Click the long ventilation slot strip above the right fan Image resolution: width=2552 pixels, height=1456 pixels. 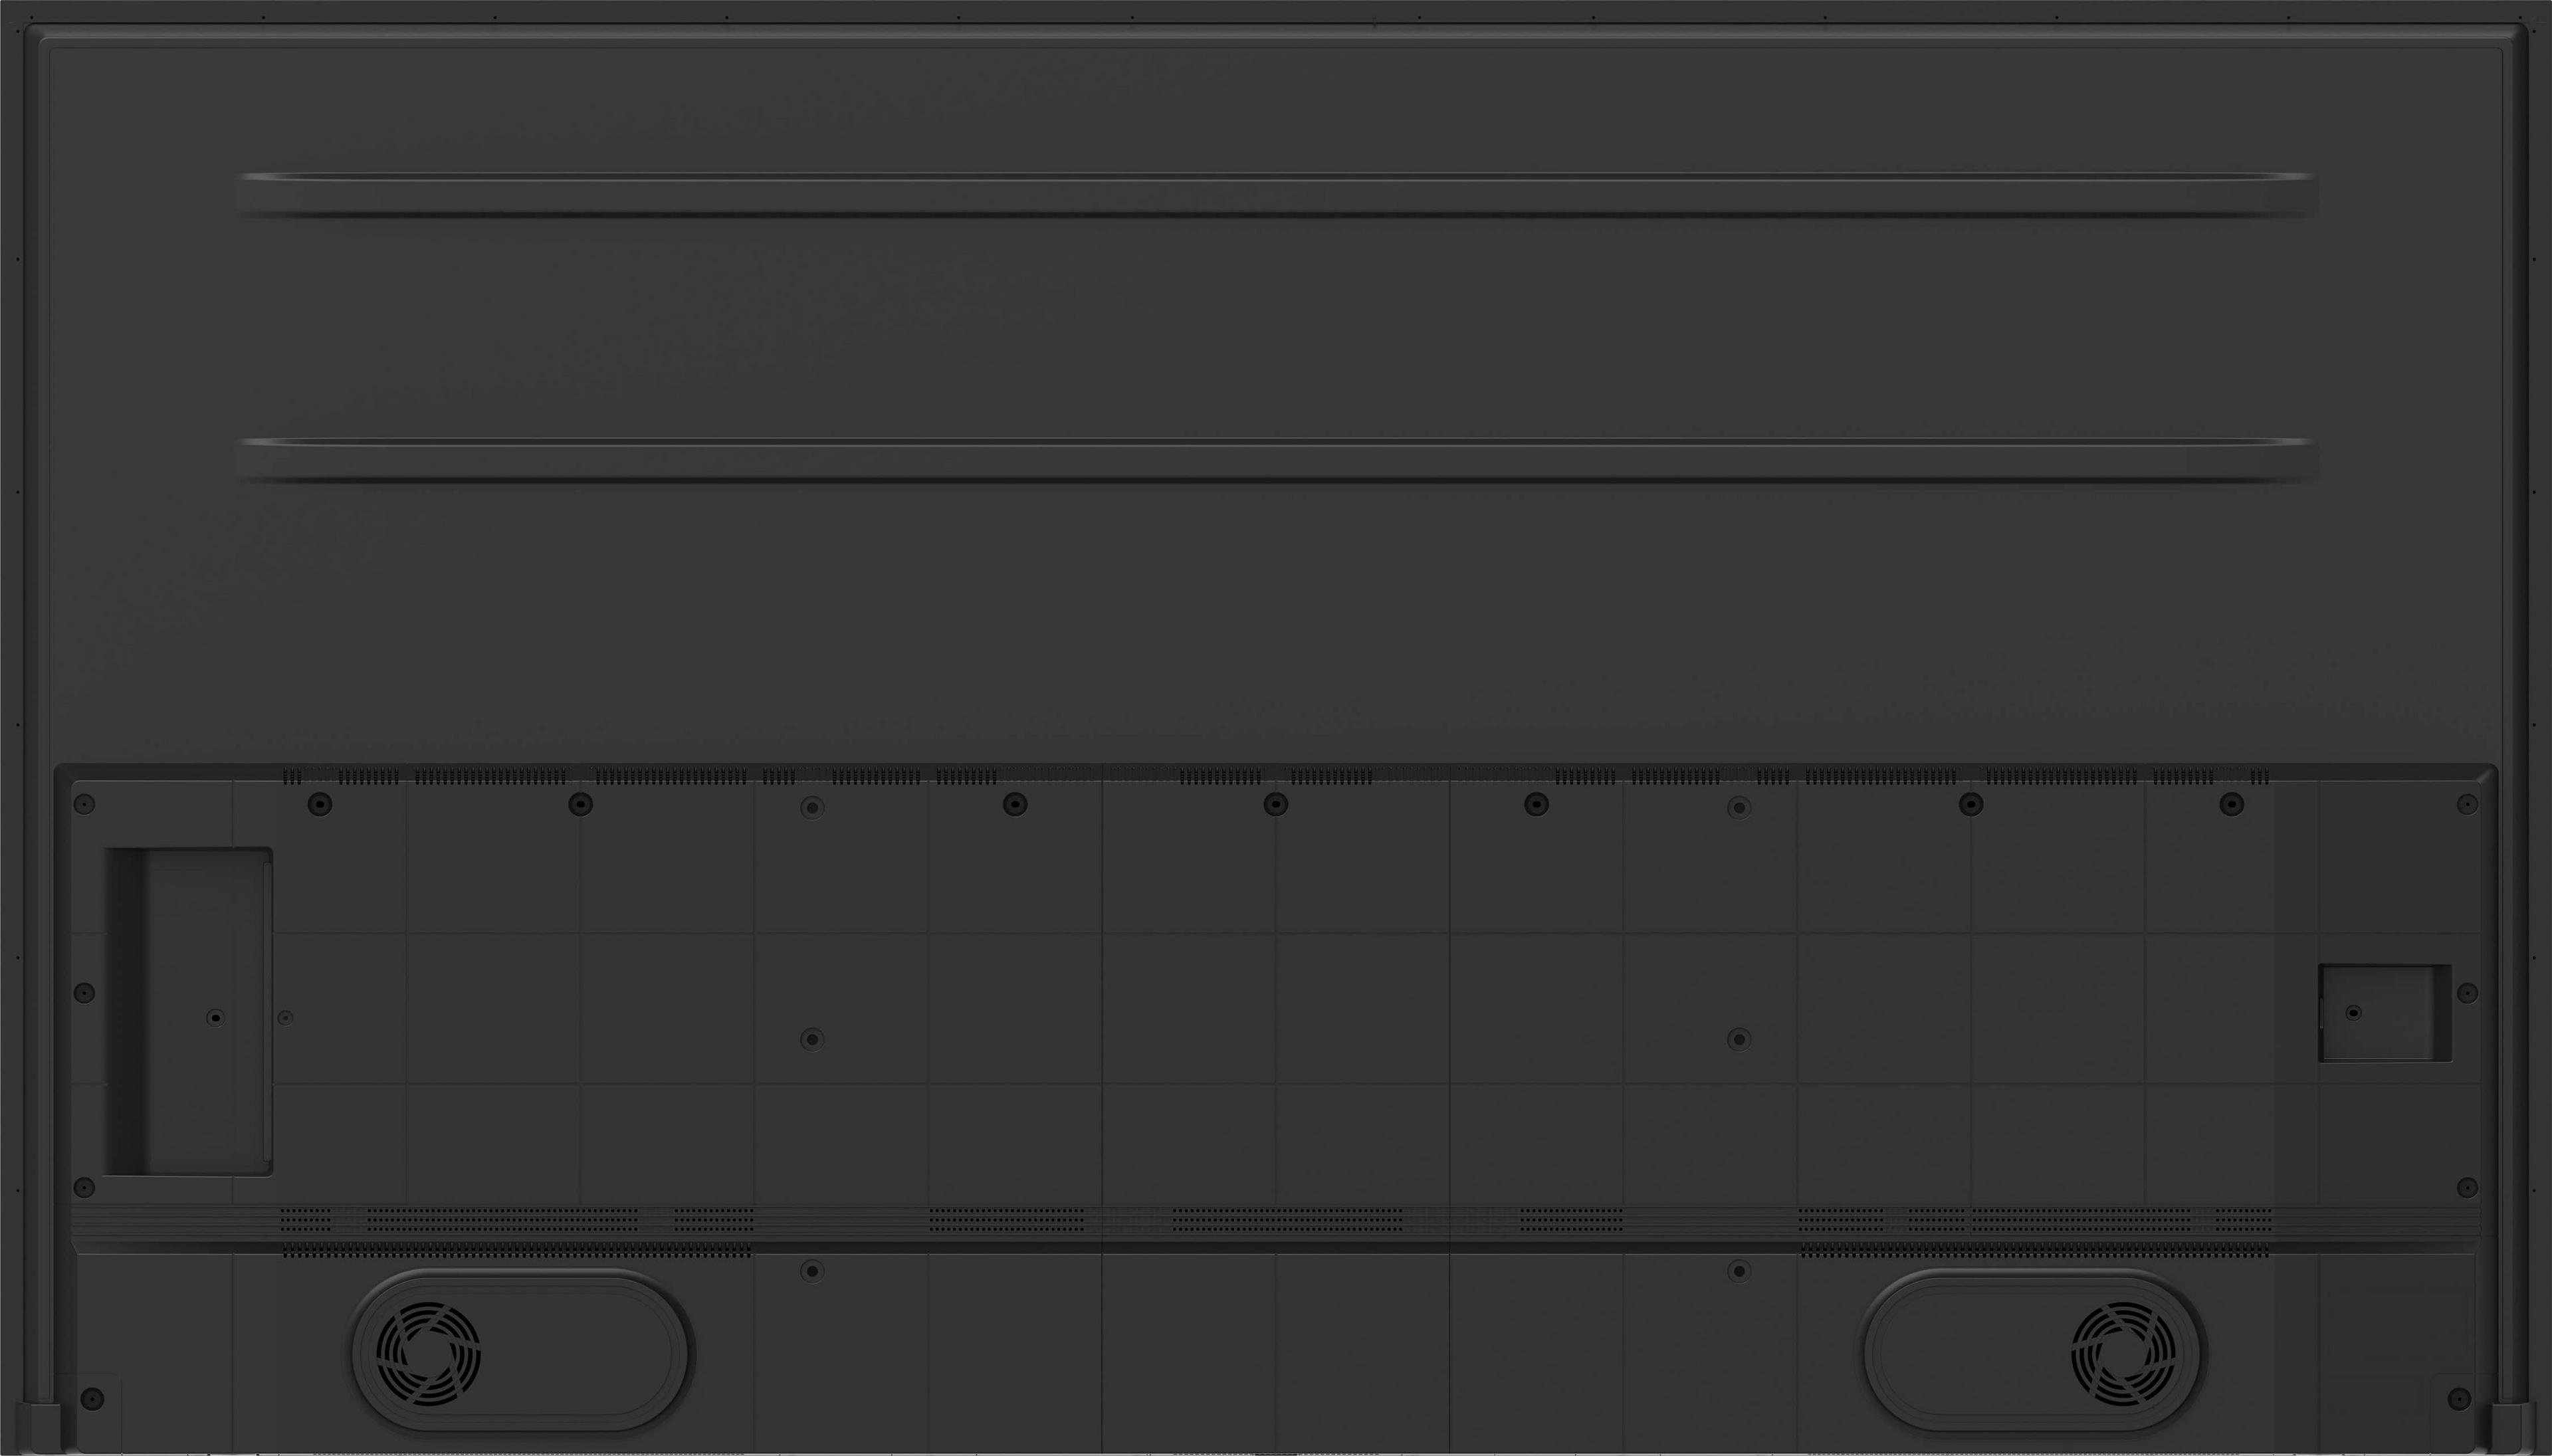click(2035, 1250)
